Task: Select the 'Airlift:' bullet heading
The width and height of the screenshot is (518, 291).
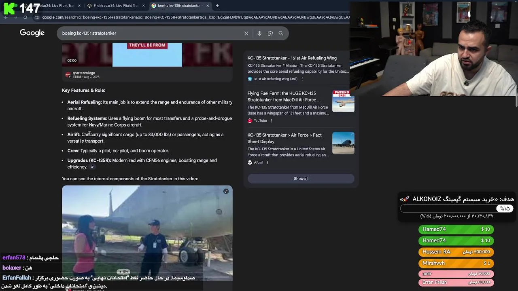Action: (74, 135)
